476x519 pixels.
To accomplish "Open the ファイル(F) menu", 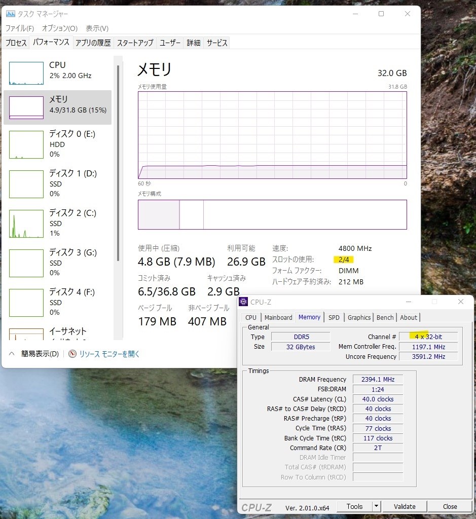I will point(20,28).
